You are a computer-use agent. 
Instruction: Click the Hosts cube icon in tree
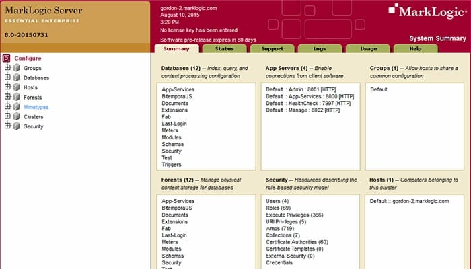[17, 87]
